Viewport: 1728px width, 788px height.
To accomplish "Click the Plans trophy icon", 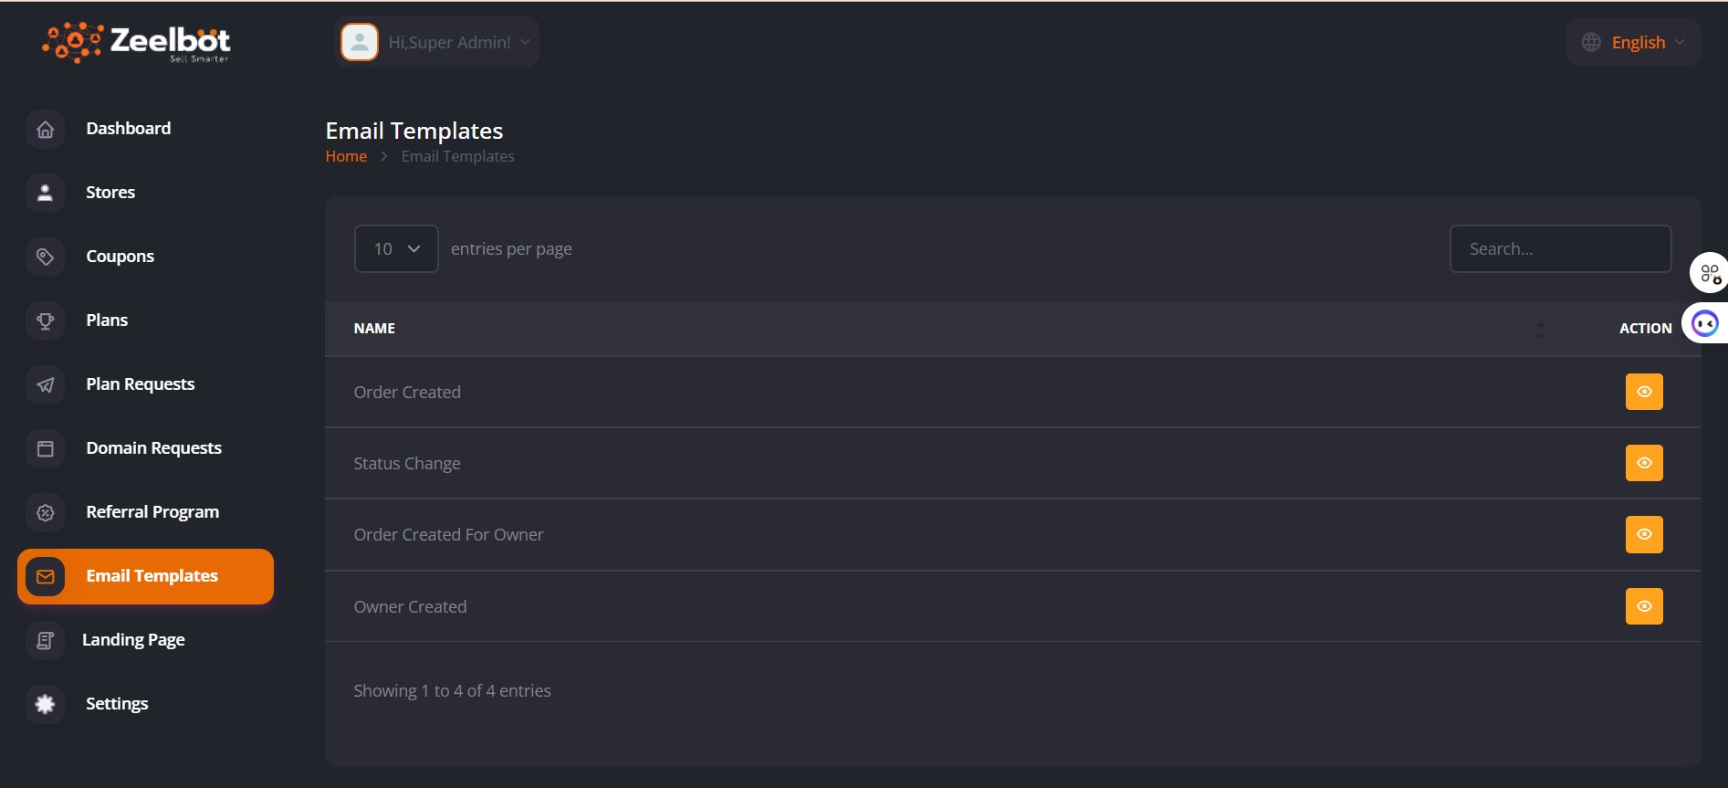I will (46, 320).
